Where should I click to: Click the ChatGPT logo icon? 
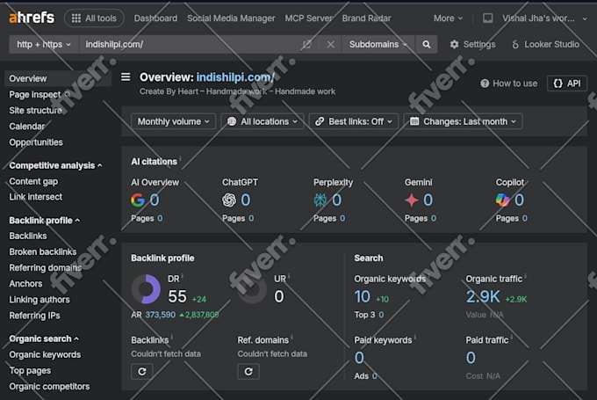coord(229,200)
